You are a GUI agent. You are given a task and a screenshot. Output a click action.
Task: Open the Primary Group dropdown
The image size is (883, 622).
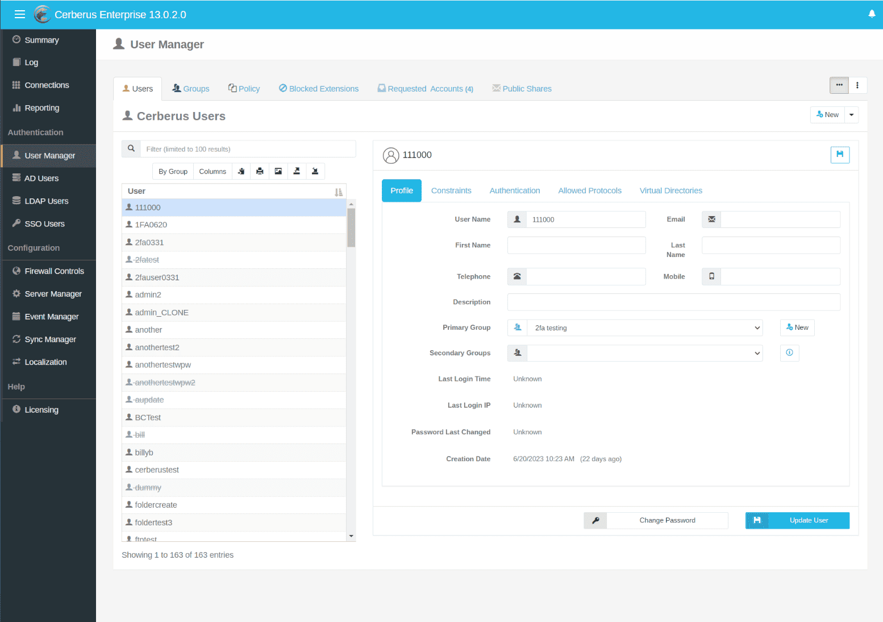[x=645, y=328]
